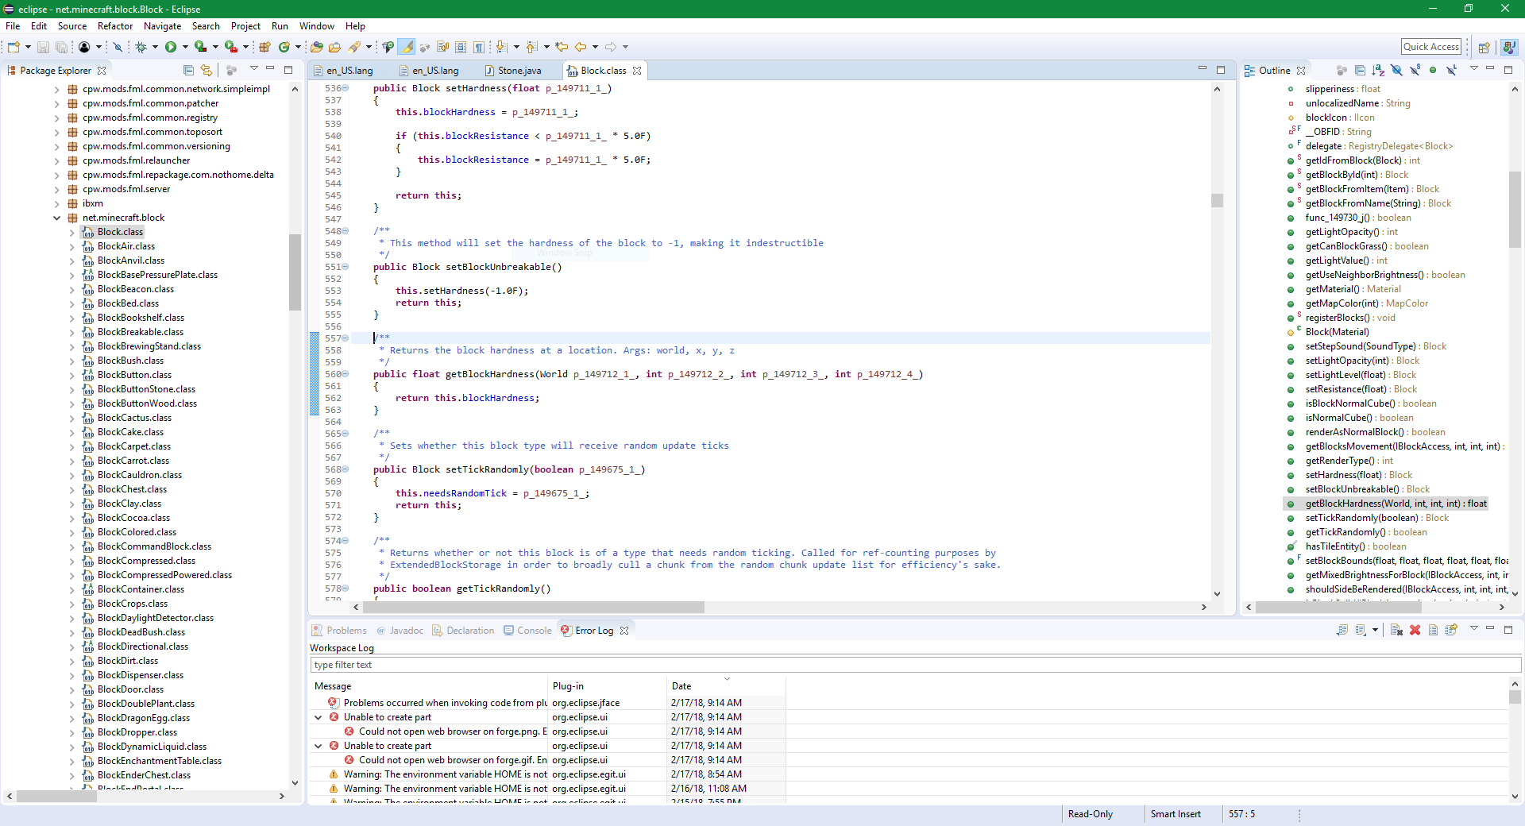Image resolution: width=1525 pixels, height=826 pixels.
Task: Click the Debug bug icon
Action: pyautogui.click(x=141, y=48)
